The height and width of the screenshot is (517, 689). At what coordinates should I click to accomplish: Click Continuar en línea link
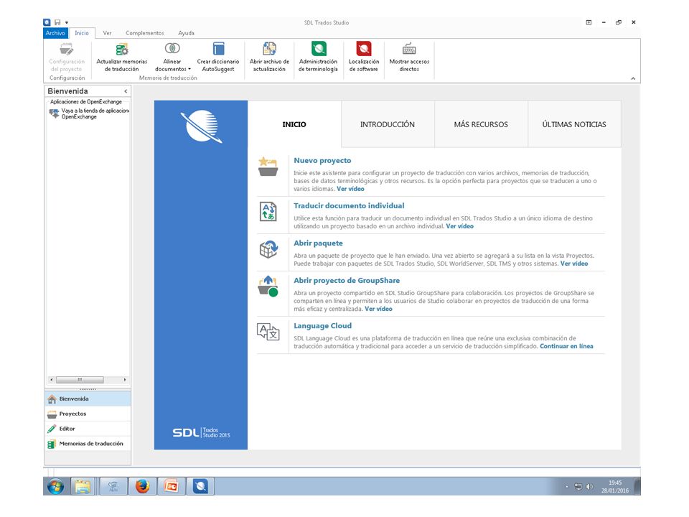566,346
